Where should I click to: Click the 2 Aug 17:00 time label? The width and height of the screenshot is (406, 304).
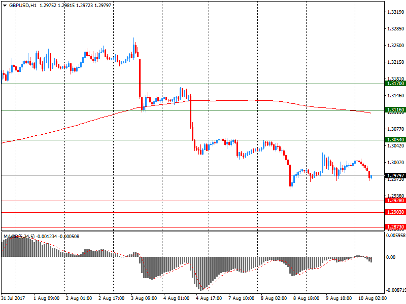click(x=111, y=298)
